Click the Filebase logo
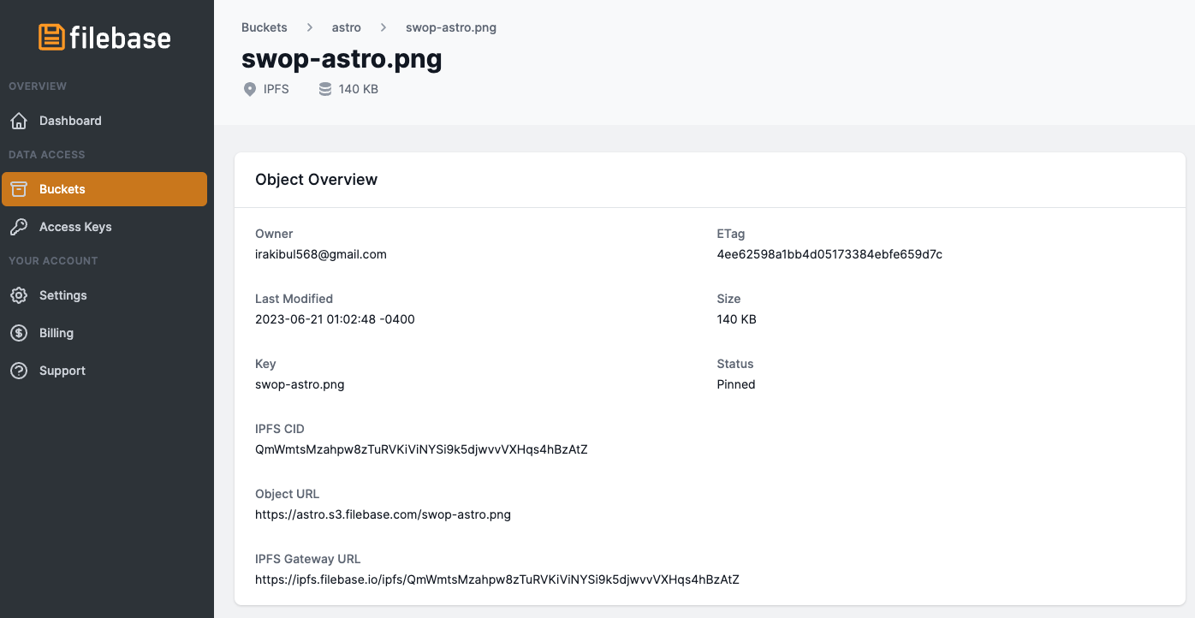This screenshot has width=1195, height=618. pos(104,37)
